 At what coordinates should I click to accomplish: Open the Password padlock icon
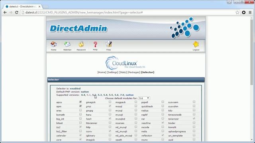[x=81, y=46]
